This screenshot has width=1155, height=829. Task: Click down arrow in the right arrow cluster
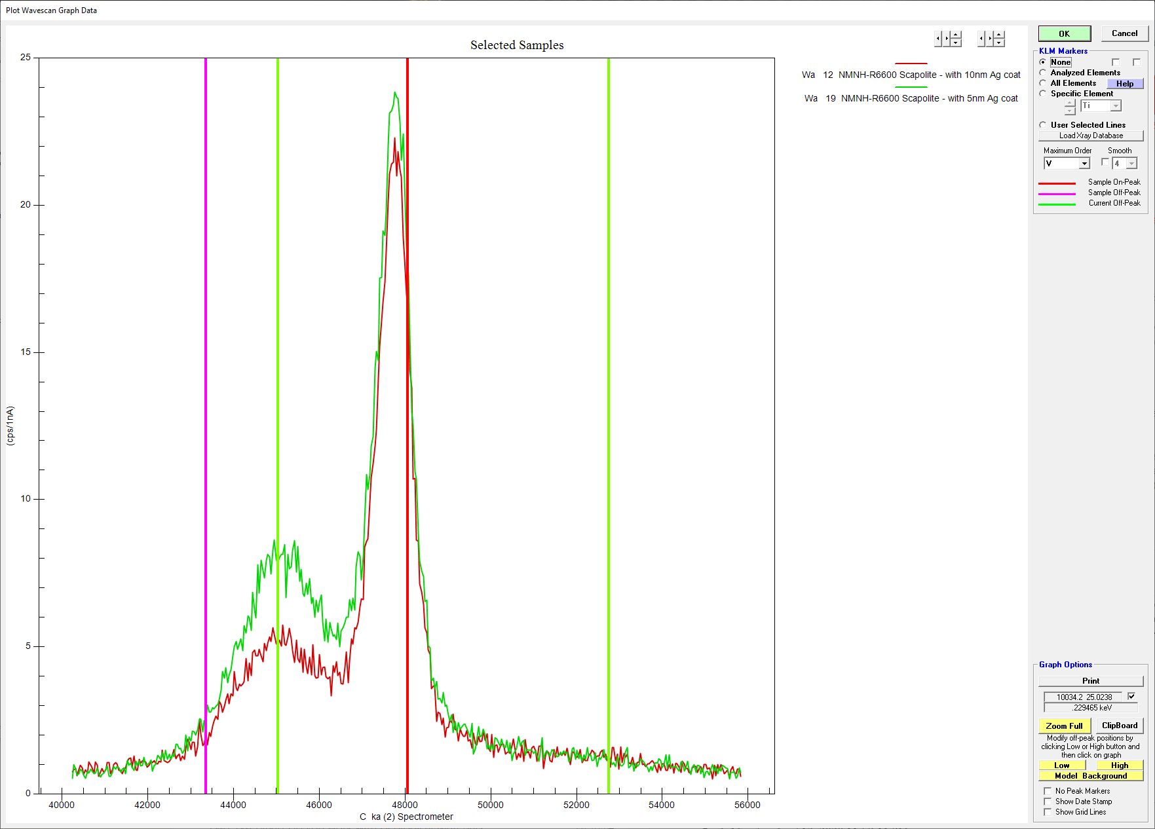pyautogui.click(x=999, y=43)
